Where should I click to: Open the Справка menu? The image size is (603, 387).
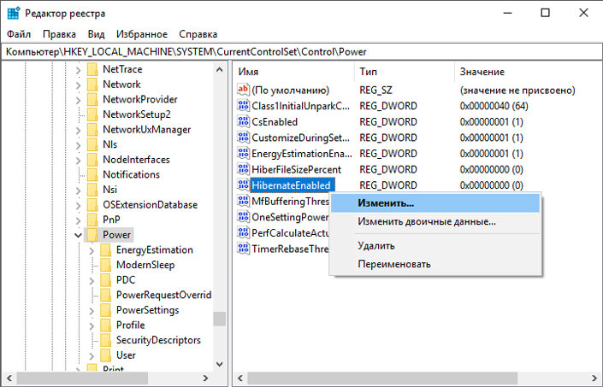(198, 34)
